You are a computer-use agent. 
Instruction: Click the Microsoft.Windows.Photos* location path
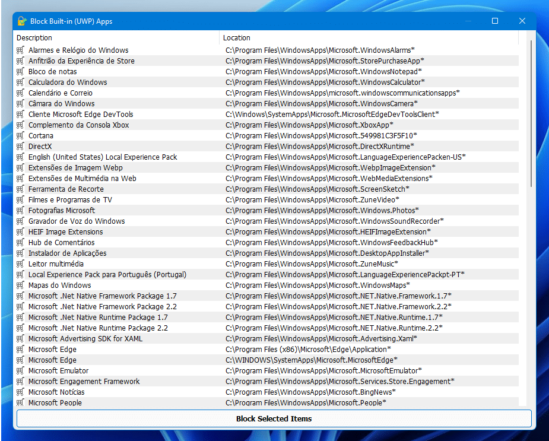[x=322, y=211]
